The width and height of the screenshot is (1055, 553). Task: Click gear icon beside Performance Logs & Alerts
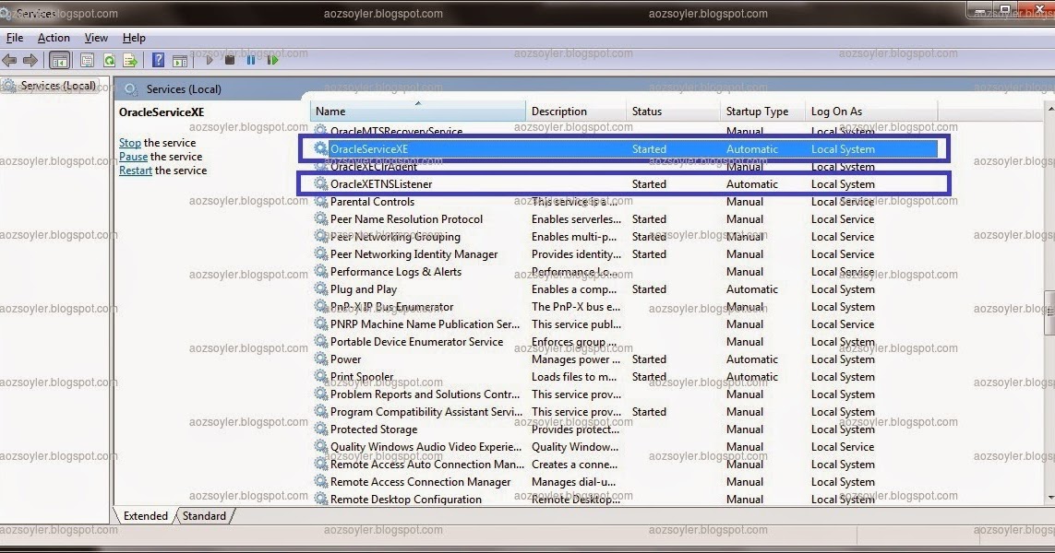click(321, 272)
